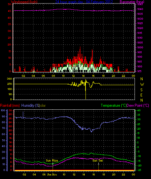Click the '360' wind direction scale value

9,79
